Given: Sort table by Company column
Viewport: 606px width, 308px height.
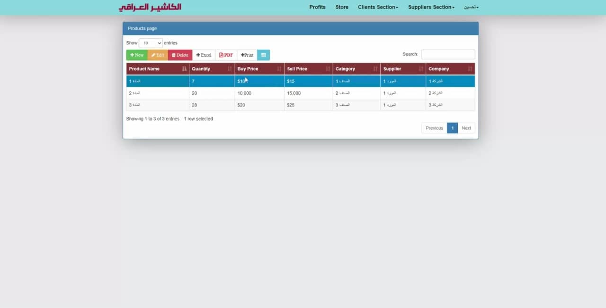Looking at the screenshot, I should click(x=450, y=69).
